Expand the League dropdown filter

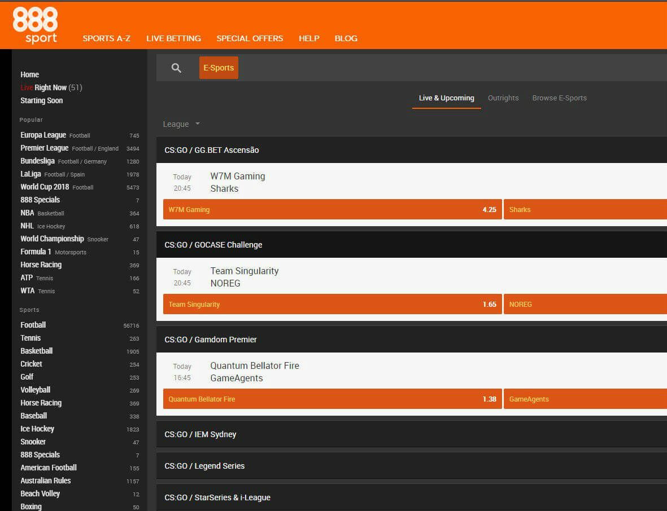(x=181, y=124)
